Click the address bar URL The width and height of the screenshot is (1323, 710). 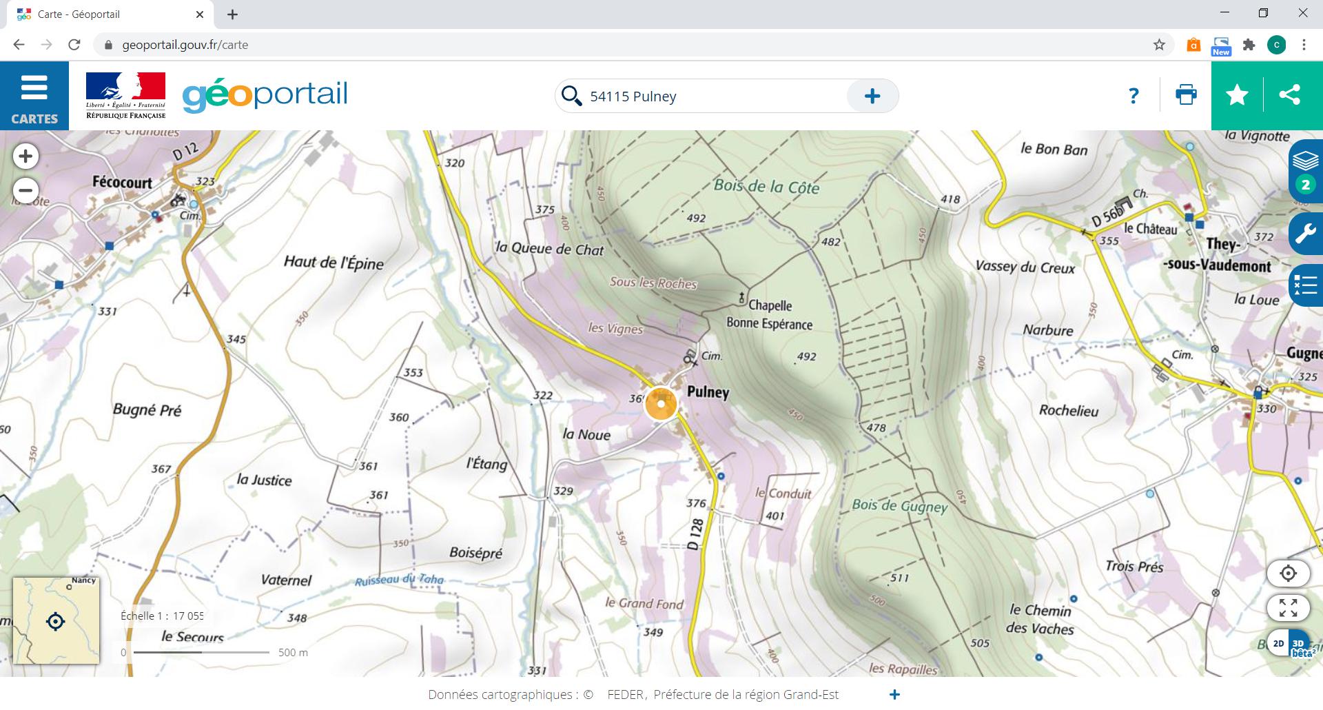(185, 45)
